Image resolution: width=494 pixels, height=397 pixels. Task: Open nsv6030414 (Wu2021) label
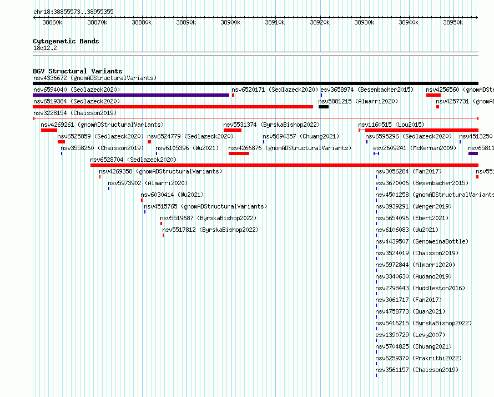click(x=172, y=195)
